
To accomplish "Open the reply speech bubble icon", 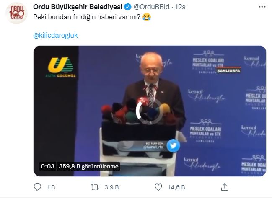I will point(37,187).
